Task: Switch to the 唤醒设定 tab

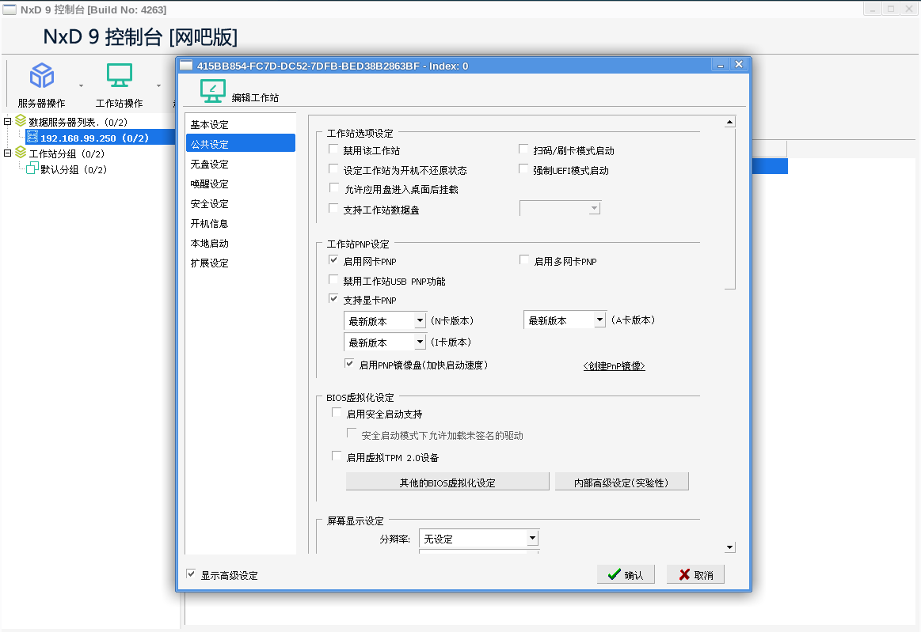Action: pyautogui.click(x=240, y=184)
